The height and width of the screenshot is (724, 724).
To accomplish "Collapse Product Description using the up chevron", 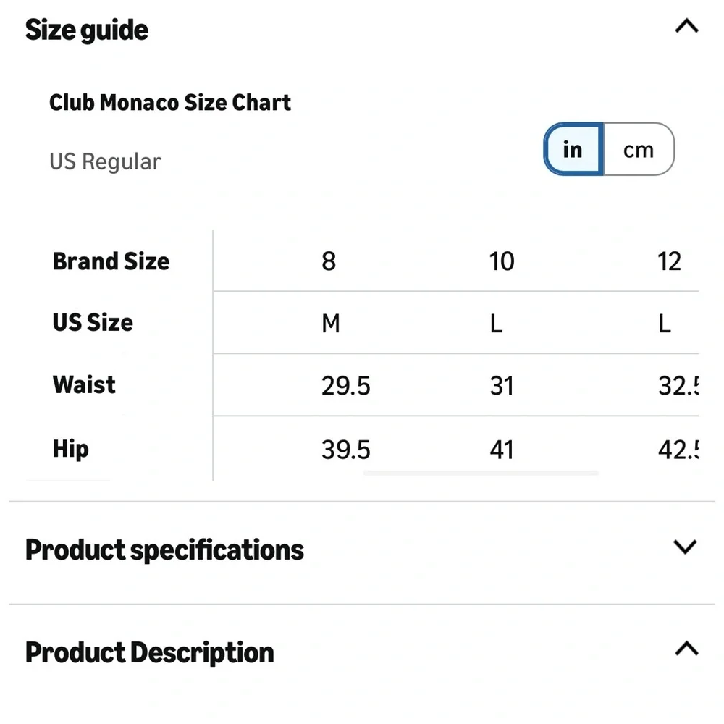I will [686, 649].
